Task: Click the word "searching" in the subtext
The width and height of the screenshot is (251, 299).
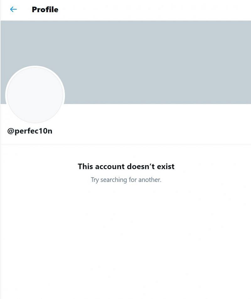Action: (114, 180)
